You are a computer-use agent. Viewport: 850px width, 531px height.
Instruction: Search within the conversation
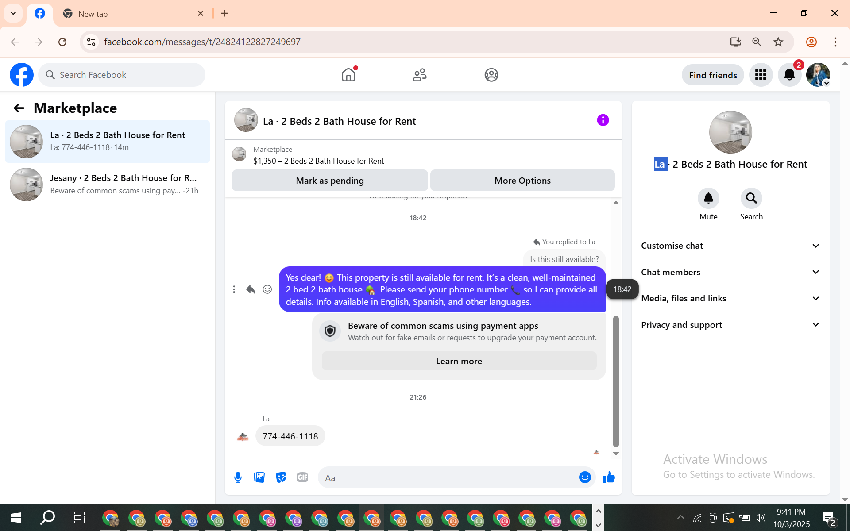(751, 198)
